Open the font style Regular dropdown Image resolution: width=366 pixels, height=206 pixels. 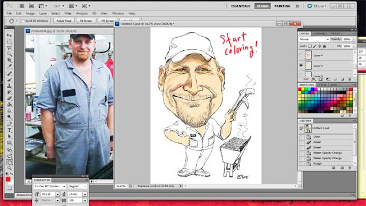(78, 187)
